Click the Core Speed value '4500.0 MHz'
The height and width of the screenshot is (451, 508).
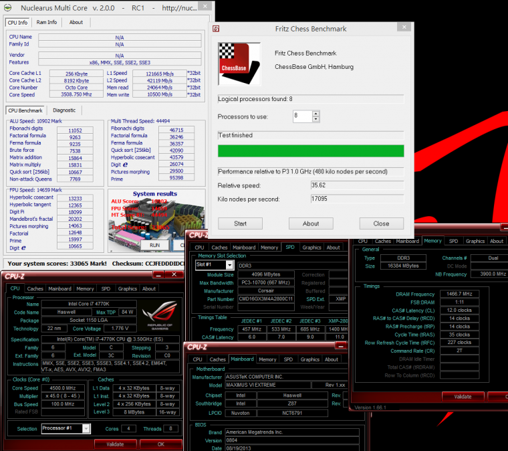click(x=63, y=388)
